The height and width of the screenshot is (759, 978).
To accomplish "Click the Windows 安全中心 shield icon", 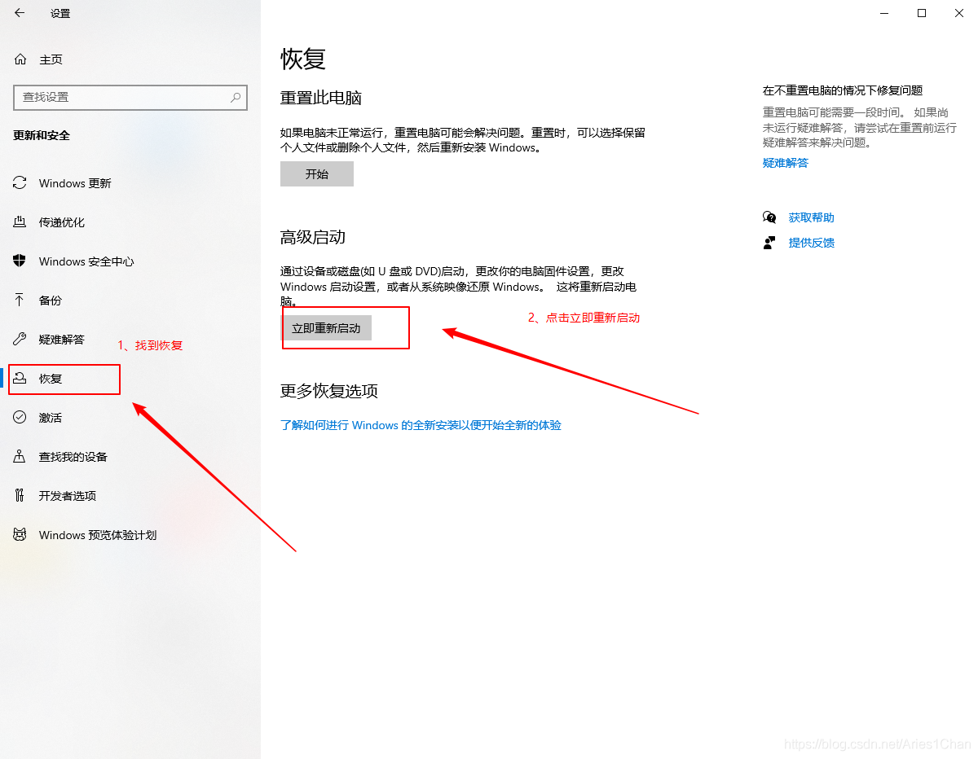I will coord(20,261).
